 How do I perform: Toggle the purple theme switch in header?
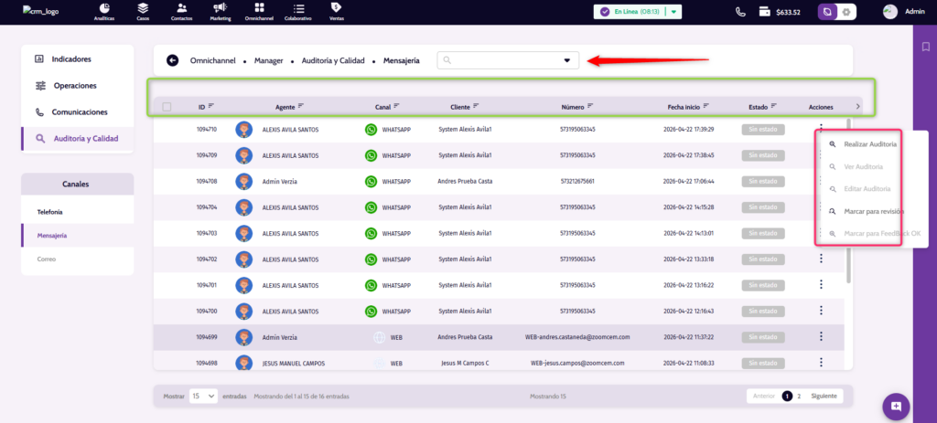835,12
